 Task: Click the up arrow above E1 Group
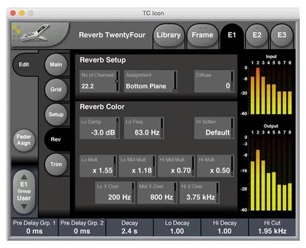click(24, 177)
